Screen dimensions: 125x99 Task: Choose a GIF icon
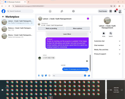point(49,75)
